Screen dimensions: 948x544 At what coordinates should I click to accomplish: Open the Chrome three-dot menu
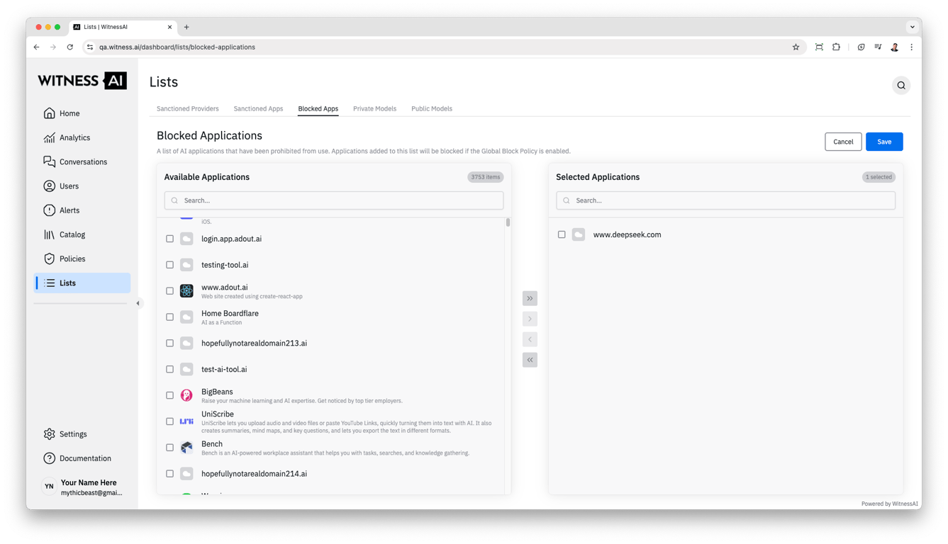912,47
